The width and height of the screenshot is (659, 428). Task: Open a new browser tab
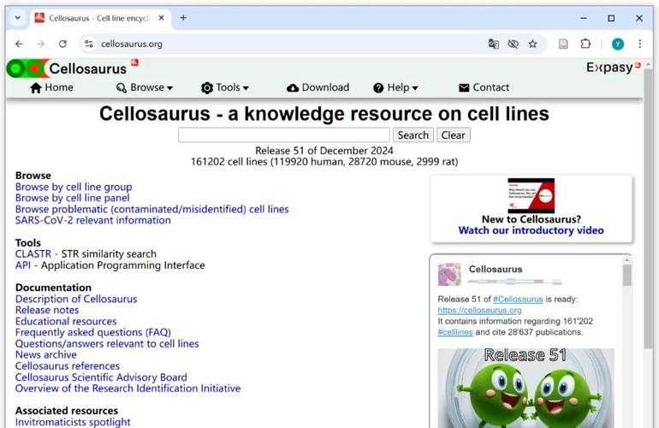coord(183,18)
